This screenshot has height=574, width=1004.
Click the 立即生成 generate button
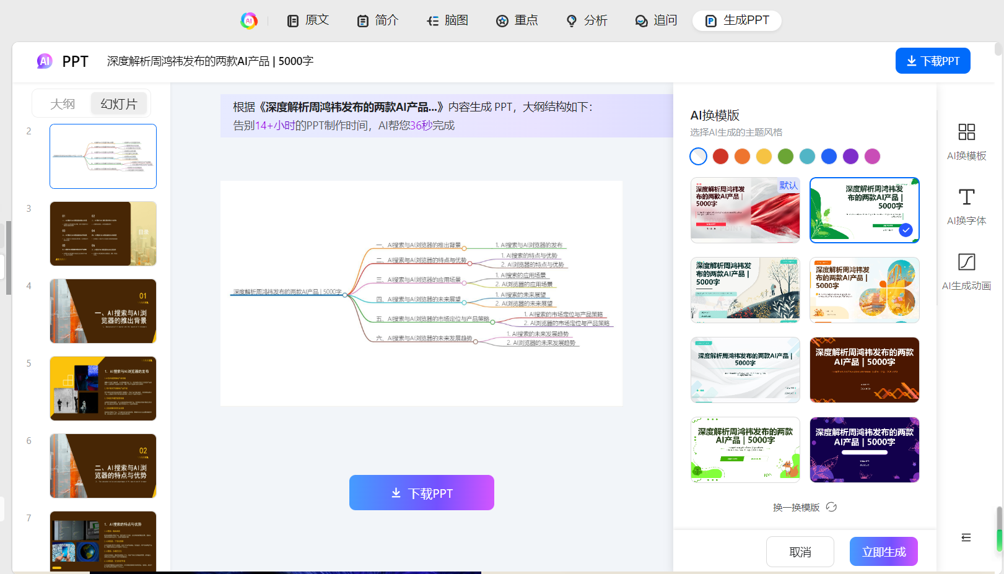884,552
